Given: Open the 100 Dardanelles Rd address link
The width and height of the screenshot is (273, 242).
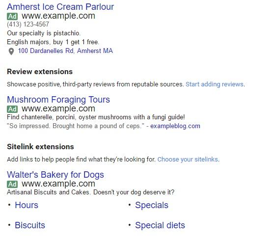Looking at the screenshot, I should pos(65,51).
